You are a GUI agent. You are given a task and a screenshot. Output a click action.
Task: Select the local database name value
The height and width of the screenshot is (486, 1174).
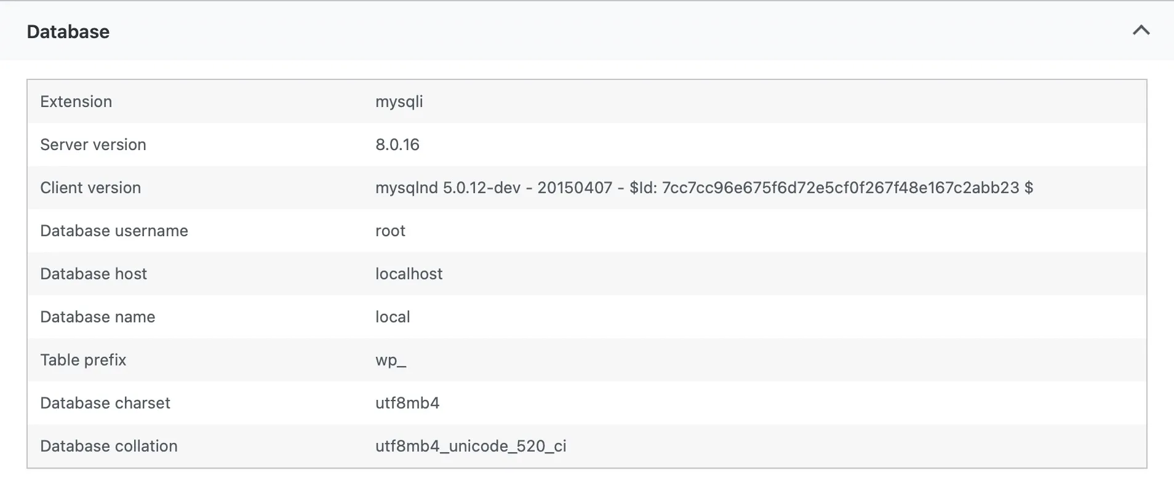tap(393, 317)
